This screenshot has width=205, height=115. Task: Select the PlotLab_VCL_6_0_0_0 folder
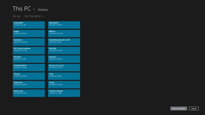[x=64, y=67]
